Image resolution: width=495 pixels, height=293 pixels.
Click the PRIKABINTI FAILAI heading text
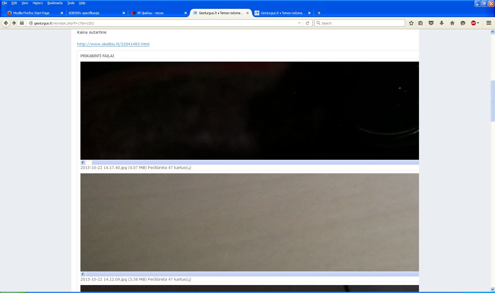97,56
